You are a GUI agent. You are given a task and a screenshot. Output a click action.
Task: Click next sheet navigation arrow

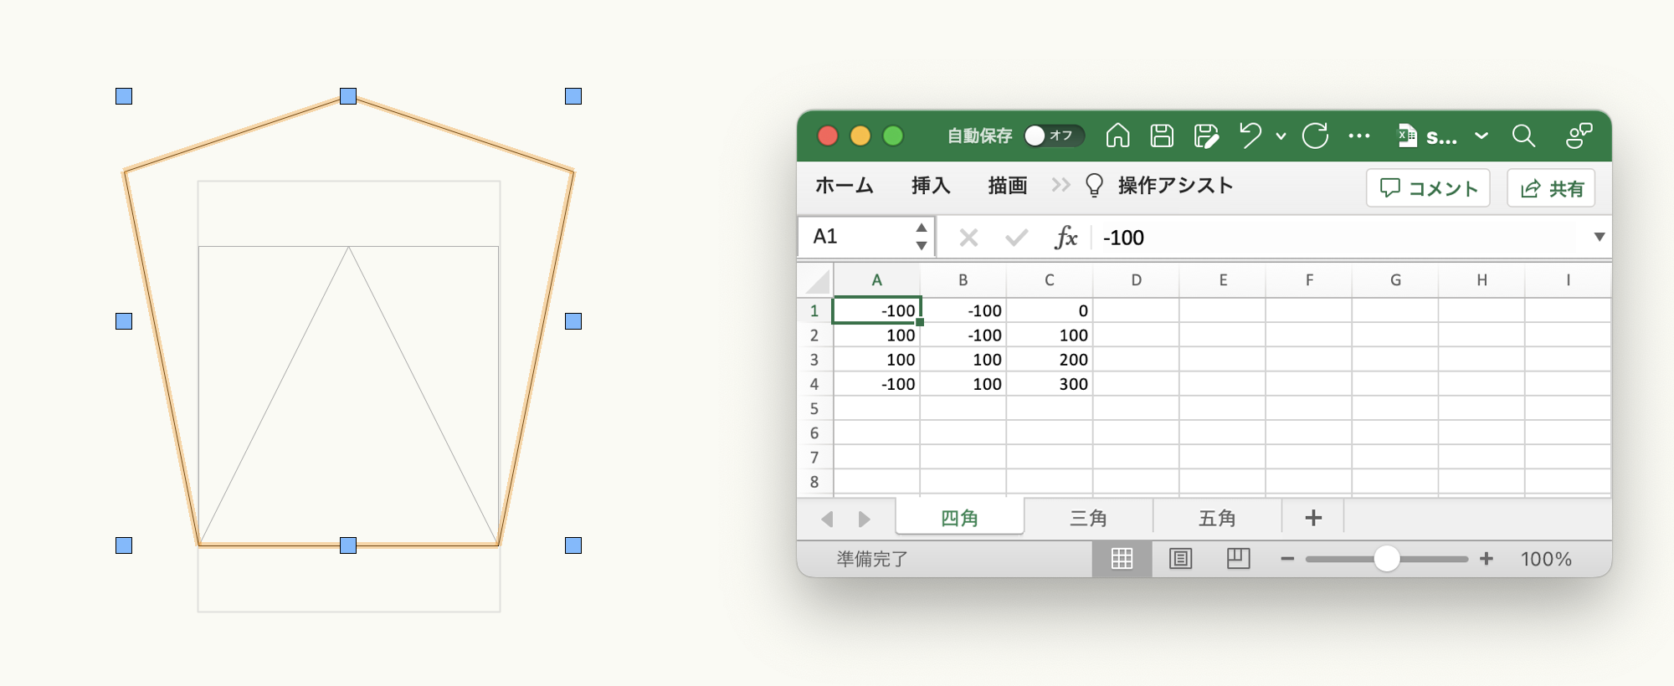click(x=865, y=519)
